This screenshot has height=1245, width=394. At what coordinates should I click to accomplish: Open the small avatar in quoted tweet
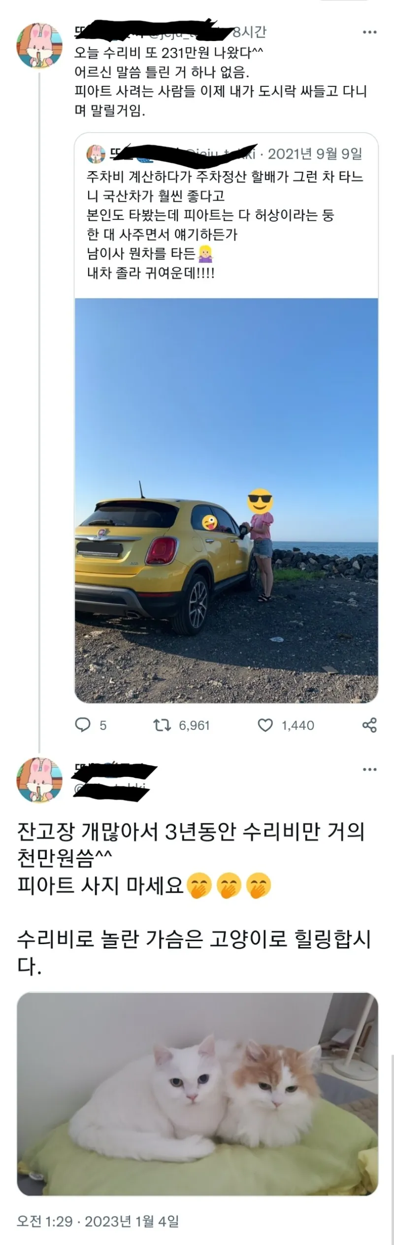tap(96, 154)
